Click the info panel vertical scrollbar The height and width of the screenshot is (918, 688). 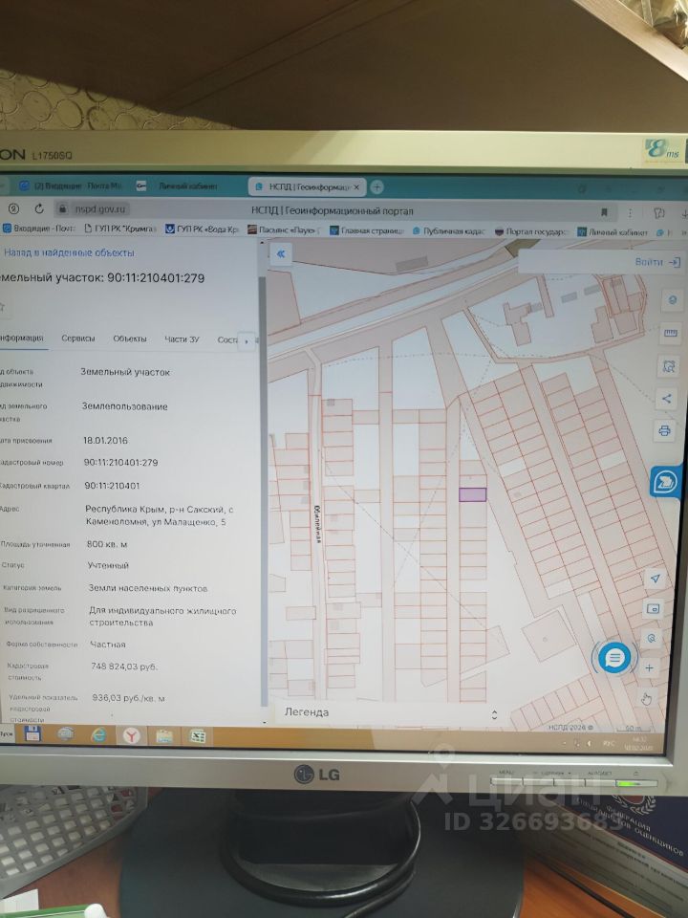[x=263, y=489]
